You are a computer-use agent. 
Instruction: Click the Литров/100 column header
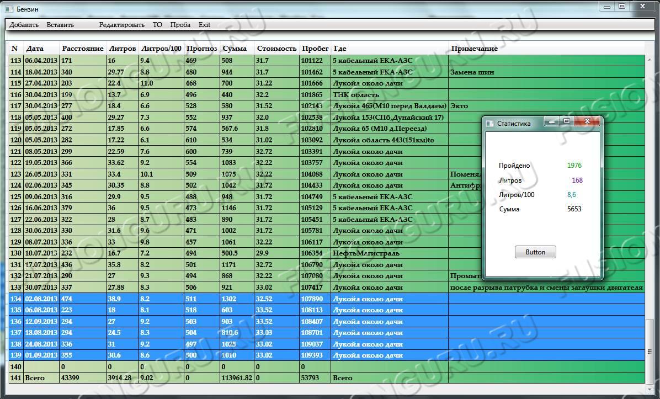pos(161,49)
